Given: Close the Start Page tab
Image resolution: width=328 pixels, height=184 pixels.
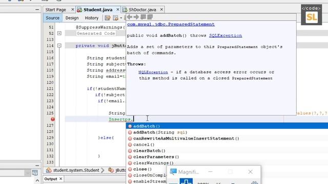Looking at the screenshot, I should pos(73,9).
